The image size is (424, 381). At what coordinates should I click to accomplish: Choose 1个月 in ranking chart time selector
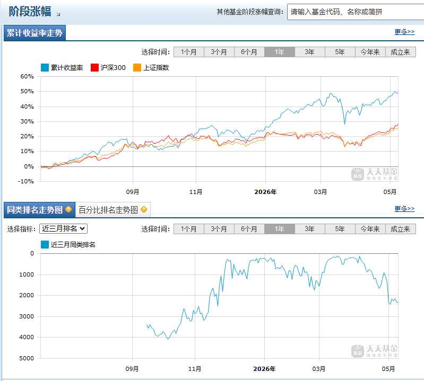[x=188, y=229]
